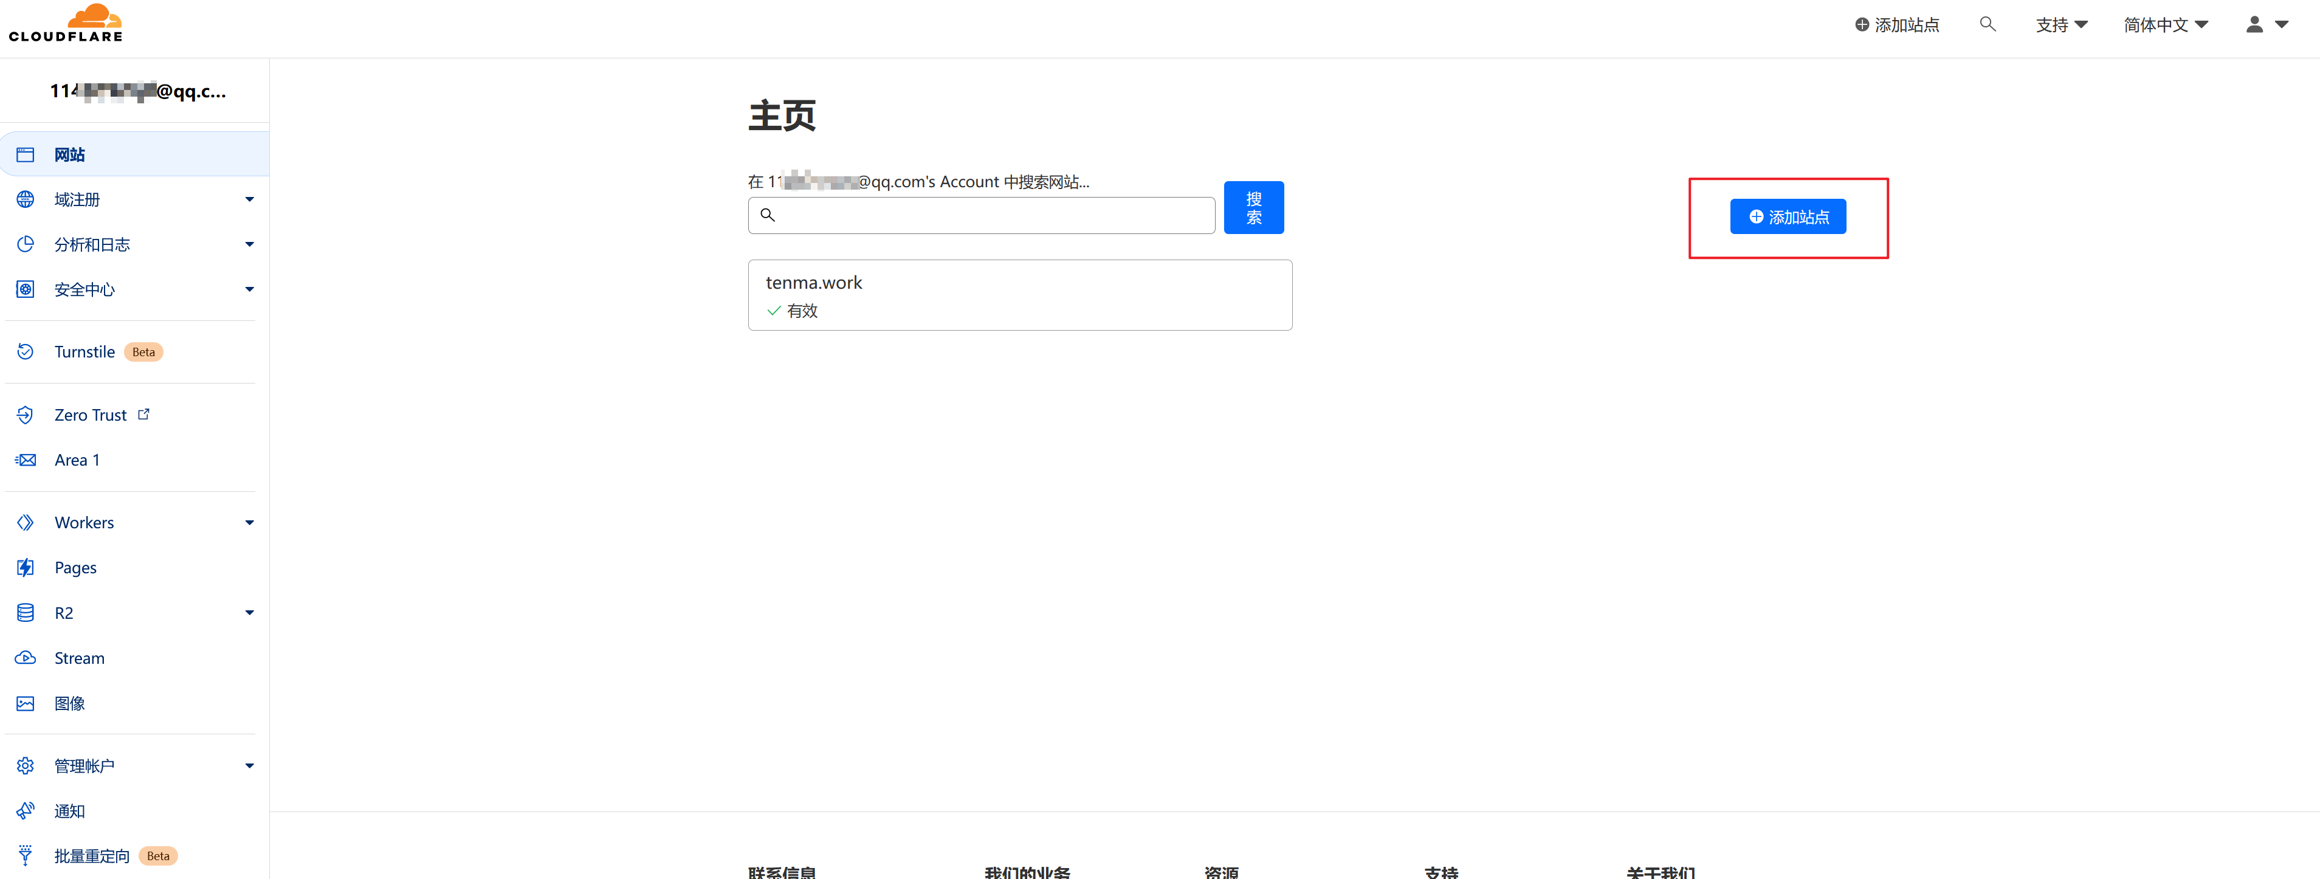2320x879 pixels.
Task: Click the Turnstile sidebar icon
Action: pos(25,352)
